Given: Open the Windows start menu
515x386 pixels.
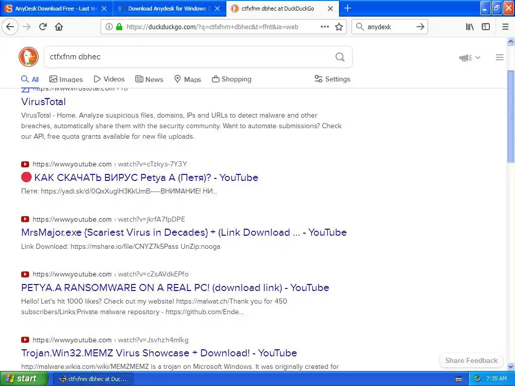Looking at the screenshot, I should [x=24, y=378].
